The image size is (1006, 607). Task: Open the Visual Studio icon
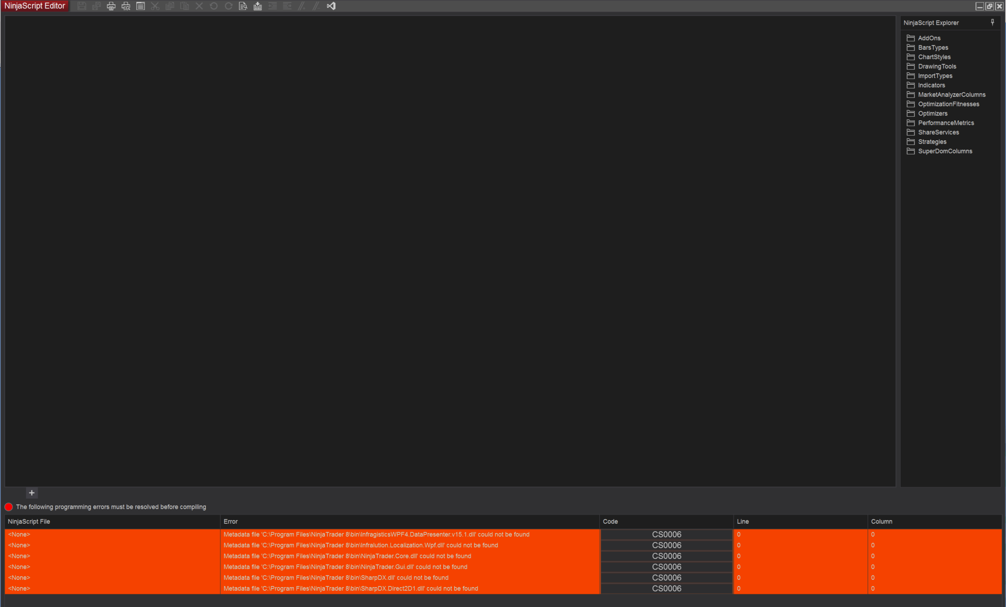[x=331, y=6]
